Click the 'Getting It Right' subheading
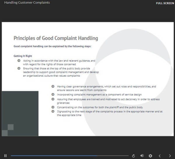175x159 pixels. 23,56
